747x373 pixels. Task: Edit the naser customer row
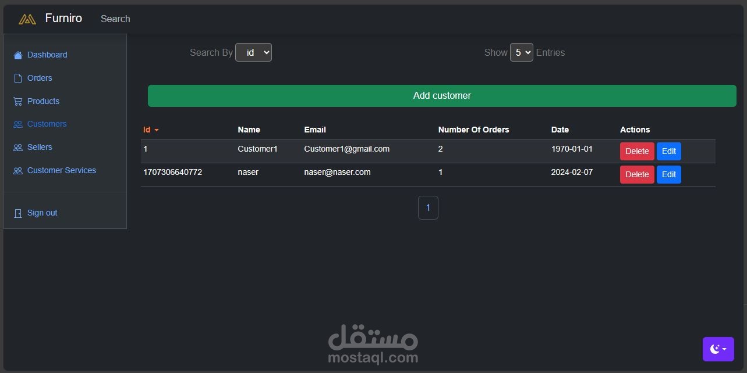tap(669, 174)
